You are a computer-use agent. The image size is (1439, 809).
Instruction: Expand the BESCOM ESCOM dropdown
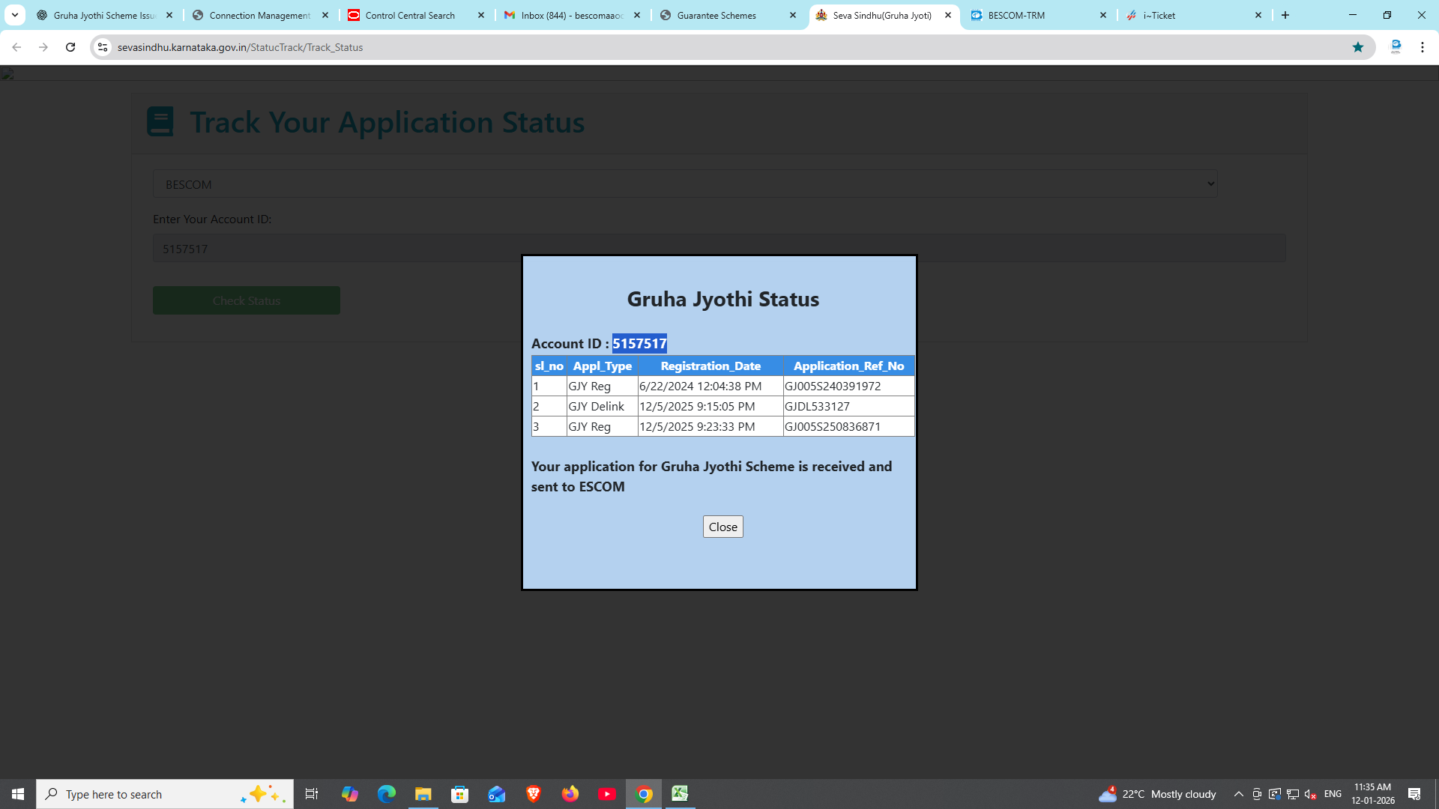coord(685,184)
